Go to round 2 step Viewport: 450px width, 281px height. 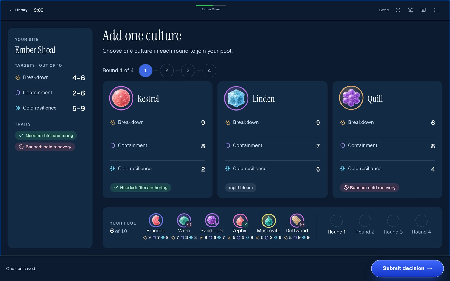pyautogui.click(x=167, y=70)
